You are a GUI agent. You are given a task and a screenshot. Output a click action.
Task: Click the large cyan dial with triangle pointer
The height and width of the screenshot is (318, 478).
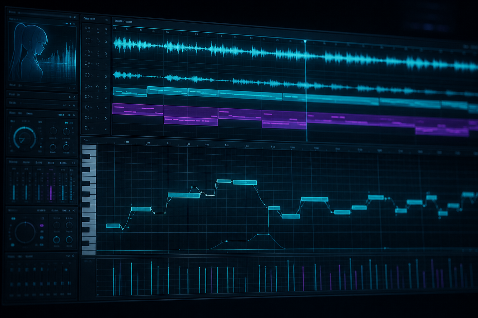24,138
